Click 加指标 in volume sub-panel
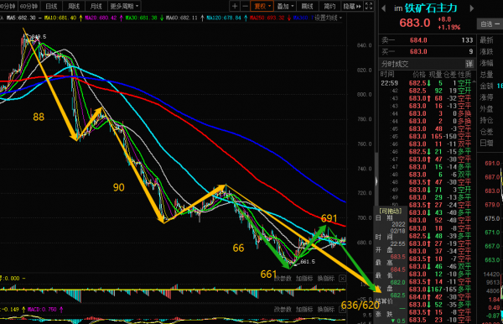 coord(304,279)
